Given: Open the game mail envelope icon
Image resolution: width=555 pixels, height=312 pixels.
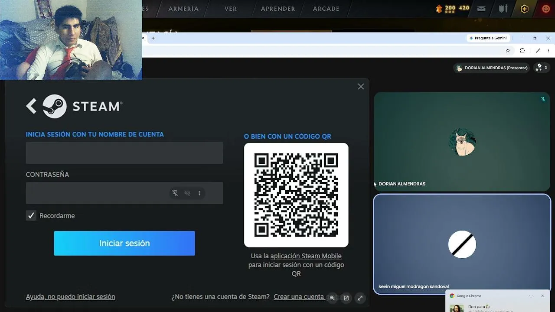Looking at the screenshot, I should pos(481,9).
